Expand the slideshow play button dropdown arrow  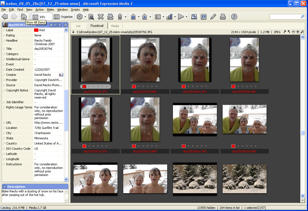186,17
